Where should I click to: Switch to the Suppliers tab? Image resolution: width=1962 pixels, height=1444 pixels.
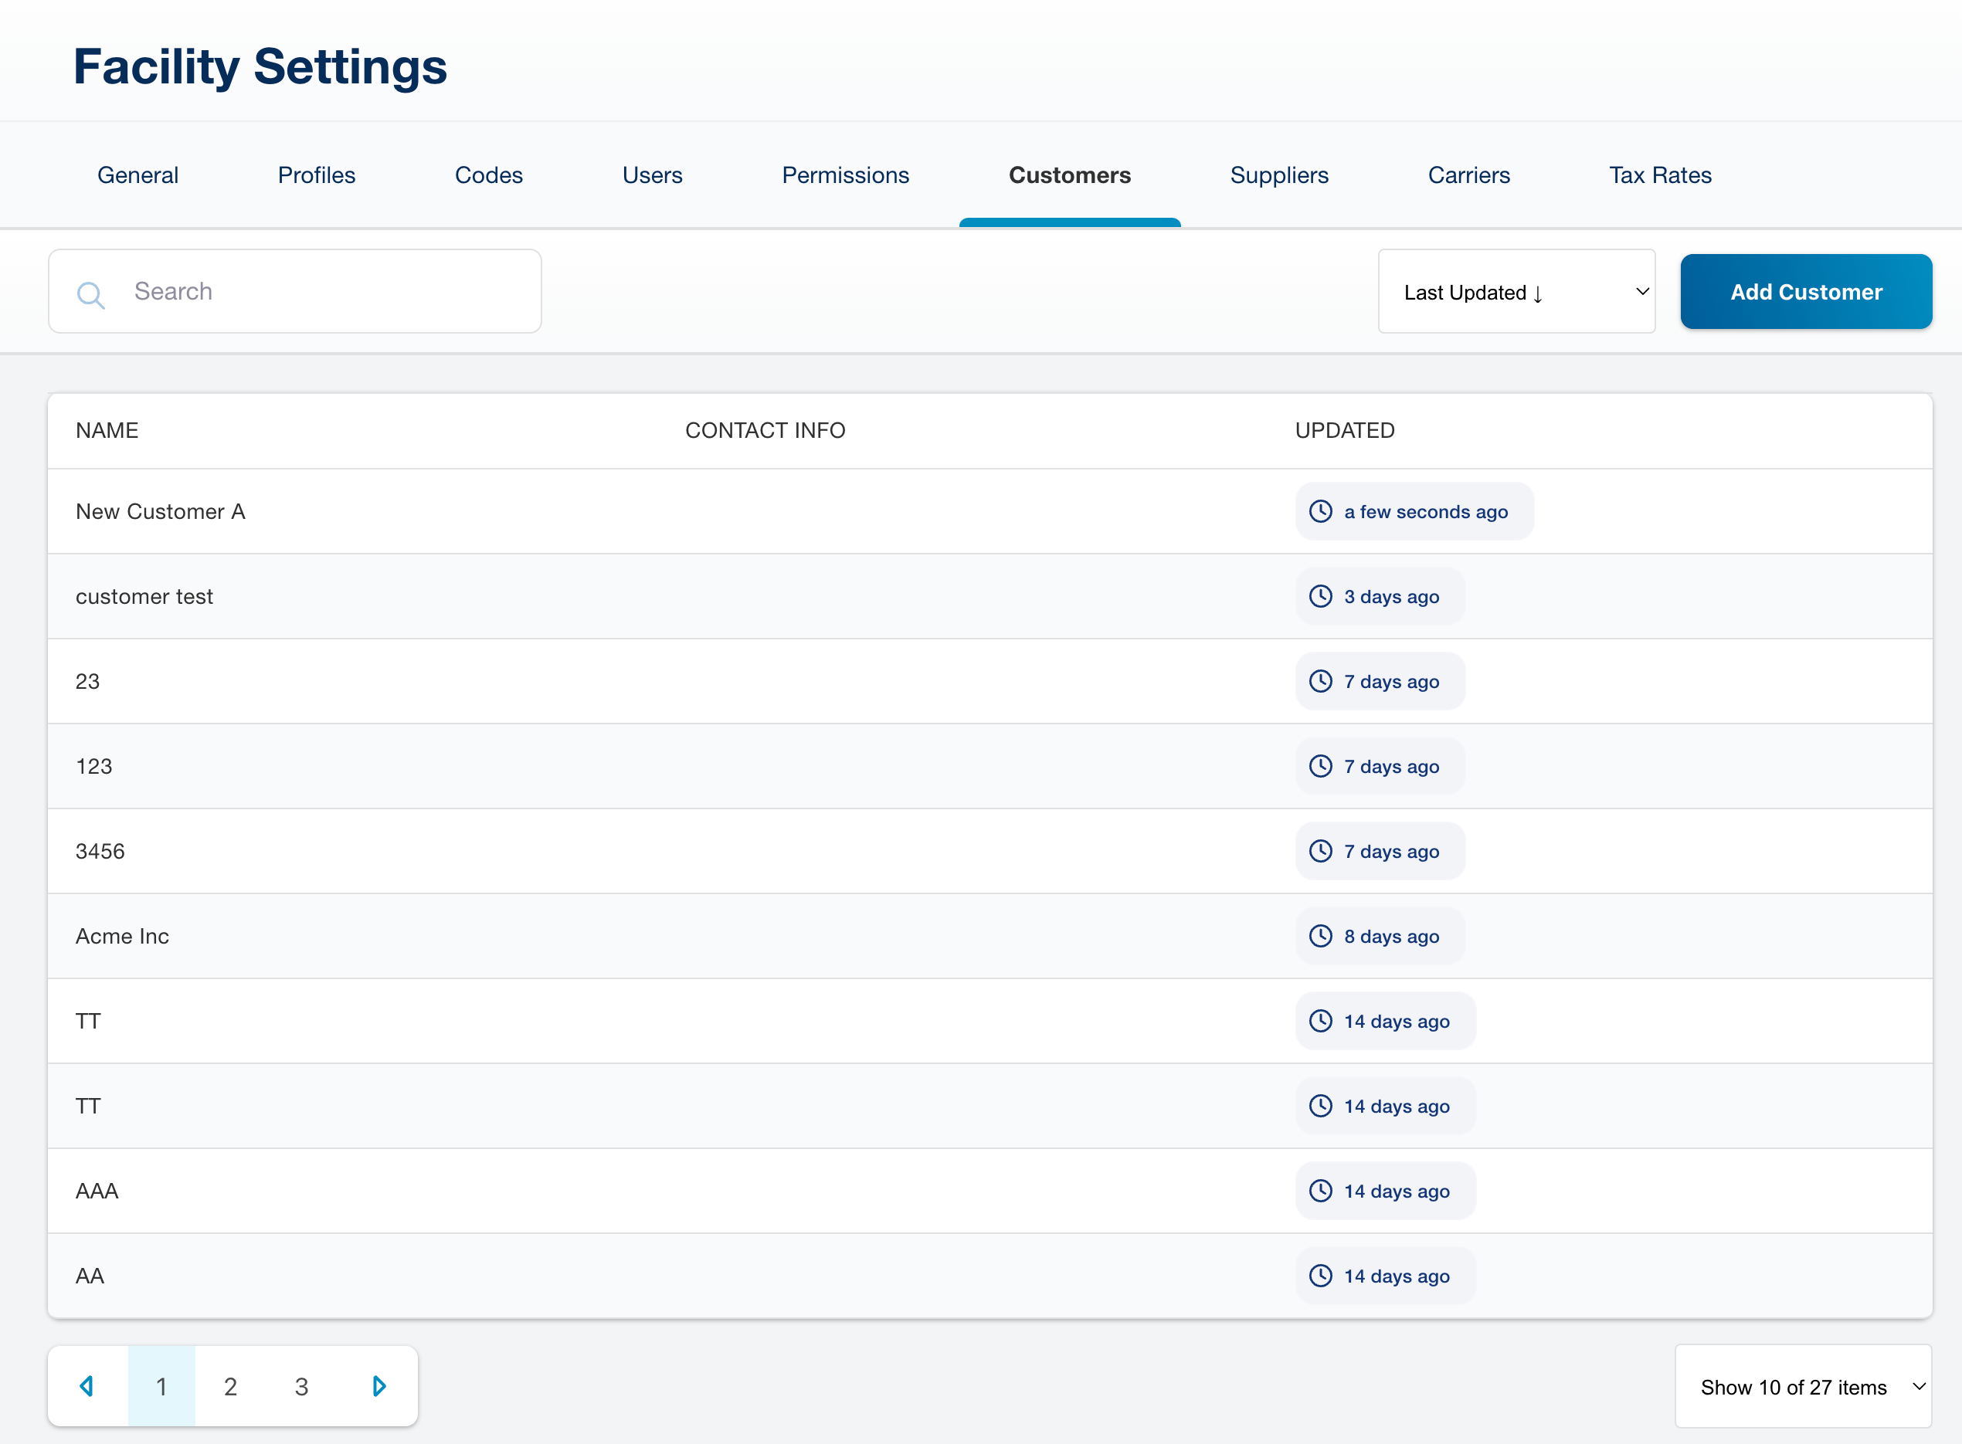[x=1278, y=176]
